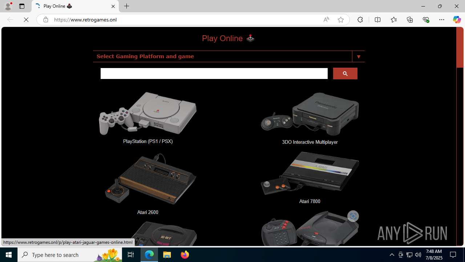Open Task View on taskbar
This screenshot has width=465, height=262.
coord(131,255)
